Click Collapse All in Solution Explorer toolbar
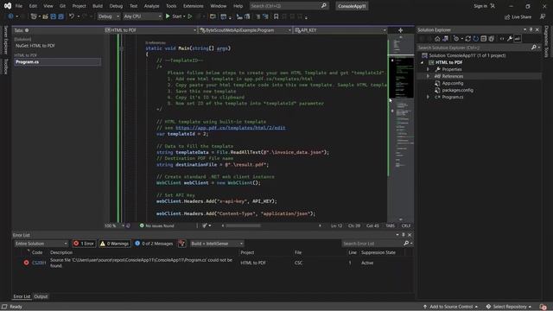 pyautogui.click(x=484, y=39)
